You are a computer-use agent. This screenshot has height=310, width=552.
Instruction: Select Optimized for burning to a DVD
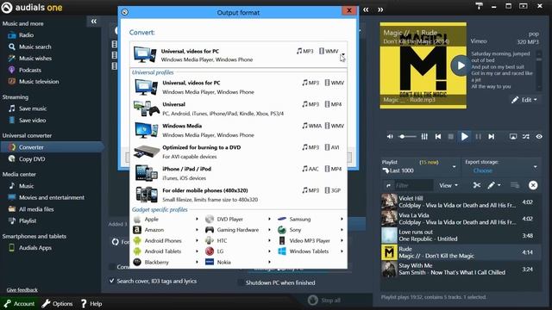[x=239, y=152]
